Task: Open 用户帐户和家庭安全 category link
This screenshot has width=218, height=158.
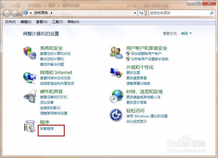Action: pos(147,48)
